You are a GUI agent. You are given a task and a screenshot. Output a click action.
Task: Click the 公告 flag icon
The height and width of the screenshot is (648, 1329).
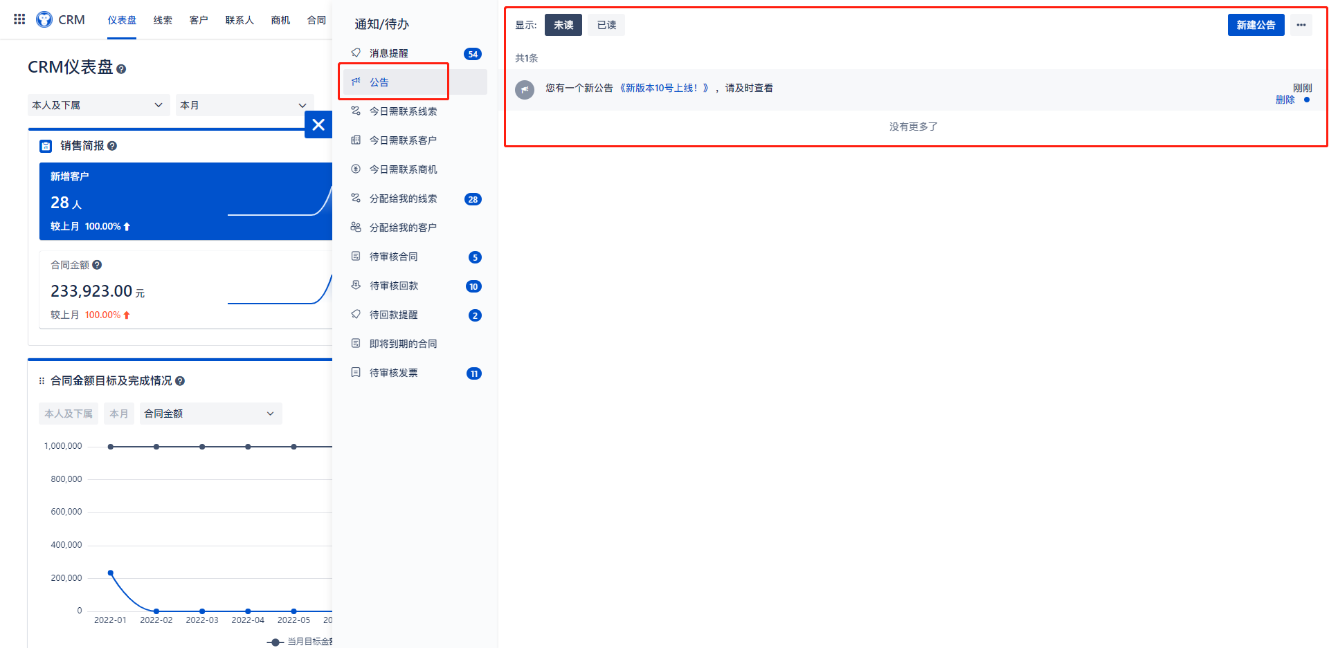[x=356, y=82]
